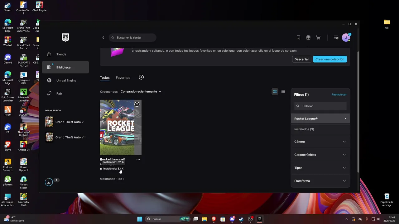Click the Rocket League® filter chip
The height and width of the screenshot is (224, 399).
(x=320, y=119)
